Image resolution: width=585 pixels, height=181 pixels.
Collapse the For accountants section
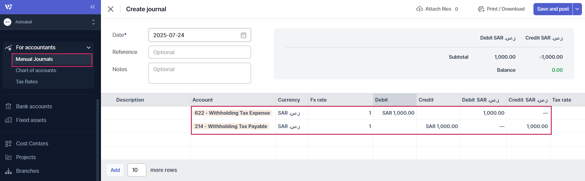click(88, 47)
